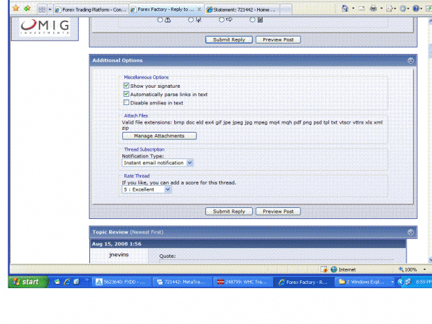Launch Internet Explorer from quick launch

click(67, 282)
